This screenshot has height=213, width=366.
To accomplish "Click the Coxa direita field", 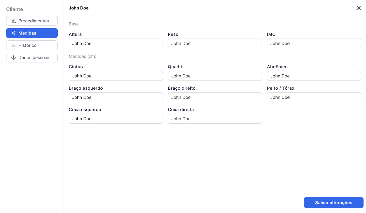I will 215,119.
